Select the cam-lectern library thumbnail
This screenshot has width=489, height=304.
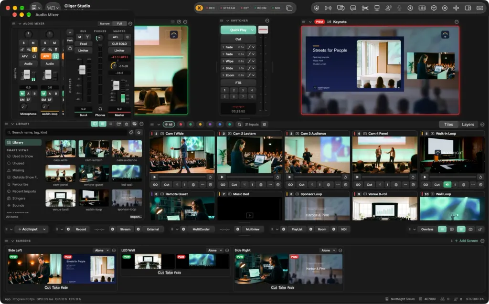coord(94,149)
